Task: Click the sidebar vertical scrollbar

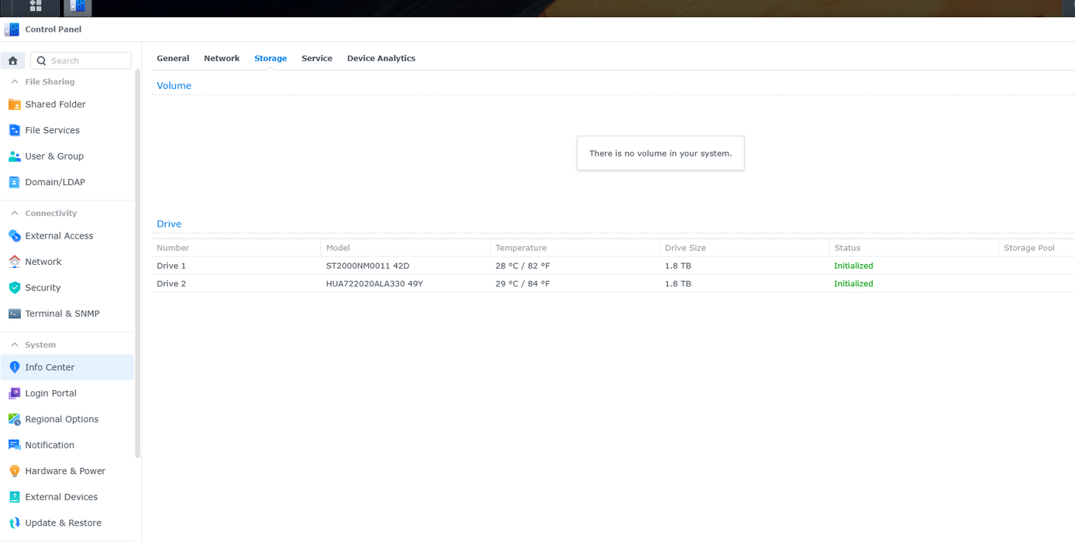Action: (x=138, y=263)
